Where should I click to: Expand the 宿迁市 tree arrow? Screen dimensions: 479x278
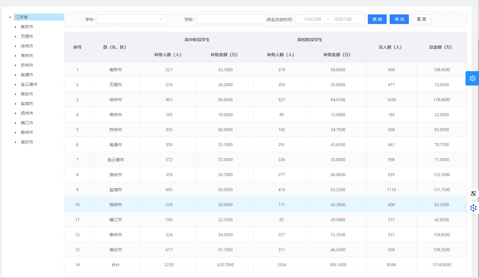tap(16, 142)
